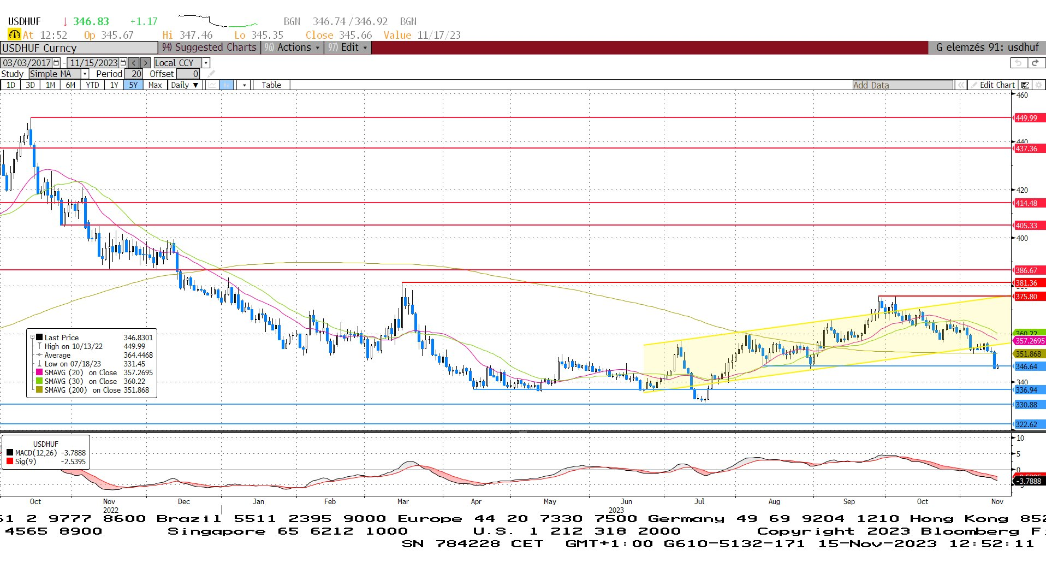Select the 381.36 red price label
1046x574 pixels.
1029,283
